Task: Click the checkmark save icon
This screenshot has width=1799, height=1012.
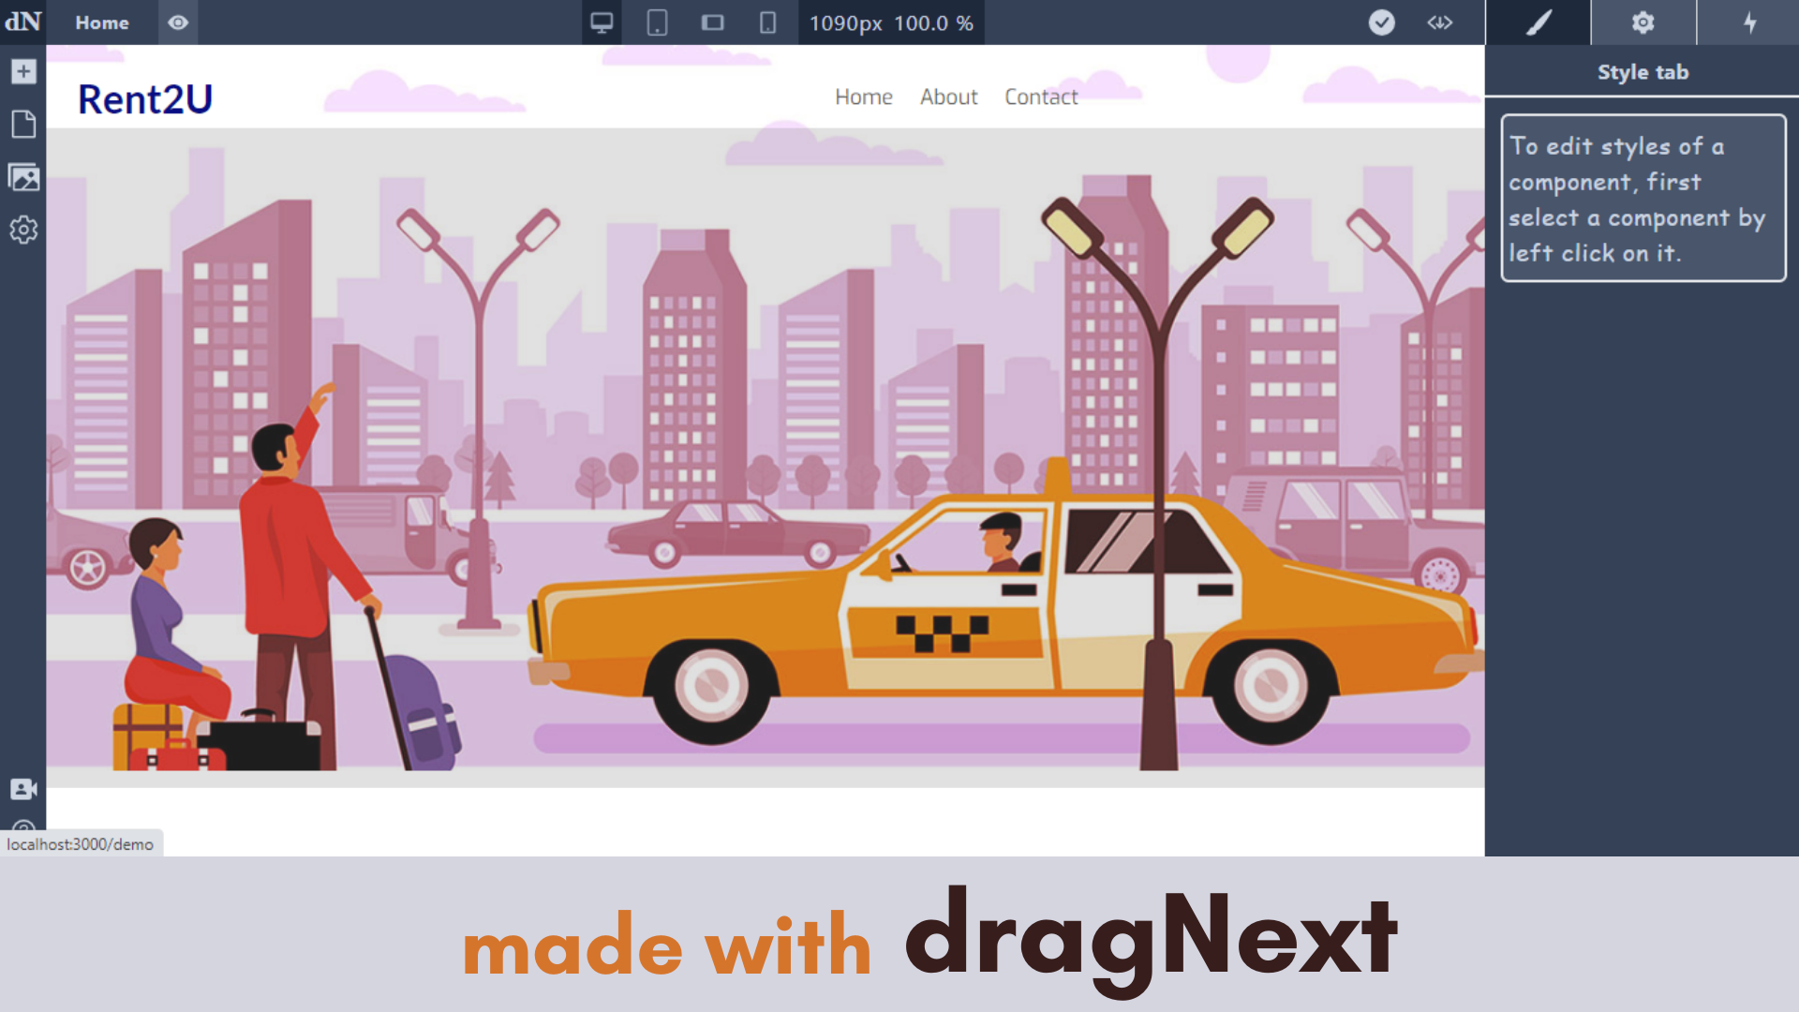Action: (x=1381, y=22)
